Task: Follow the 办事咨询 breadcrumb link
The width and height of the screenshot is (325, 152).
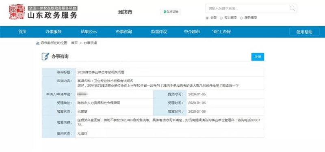Action: [x=90, y=43]
